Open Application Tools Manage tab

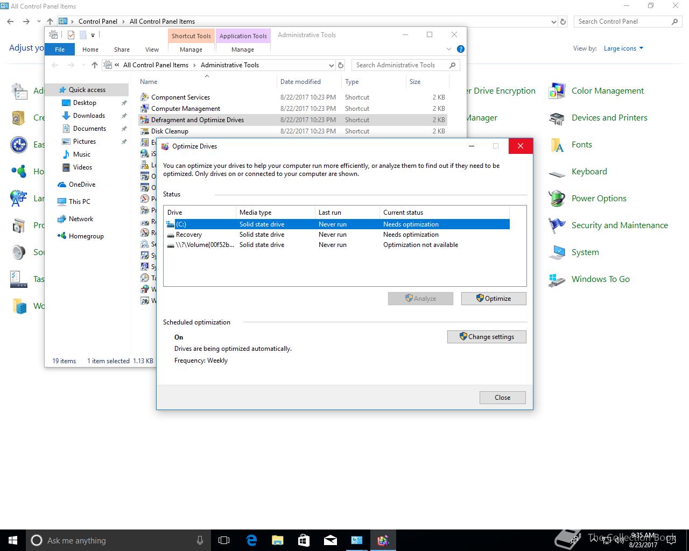[243, 50]
